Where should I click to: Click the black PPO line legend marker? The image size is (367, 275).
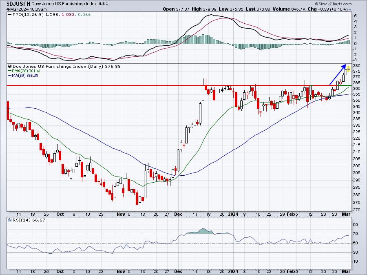point(10,15)
